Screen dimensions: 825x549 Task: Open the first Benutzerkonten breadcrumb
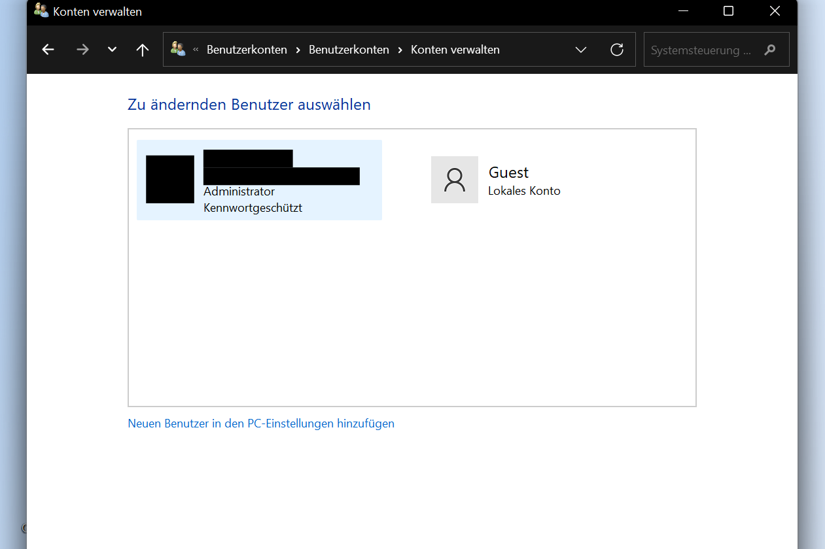coord(247,50)
